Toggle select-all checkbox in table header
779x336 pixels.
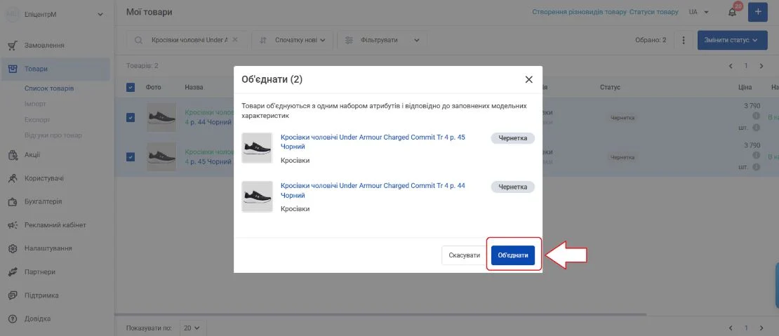tap(131, 88)
